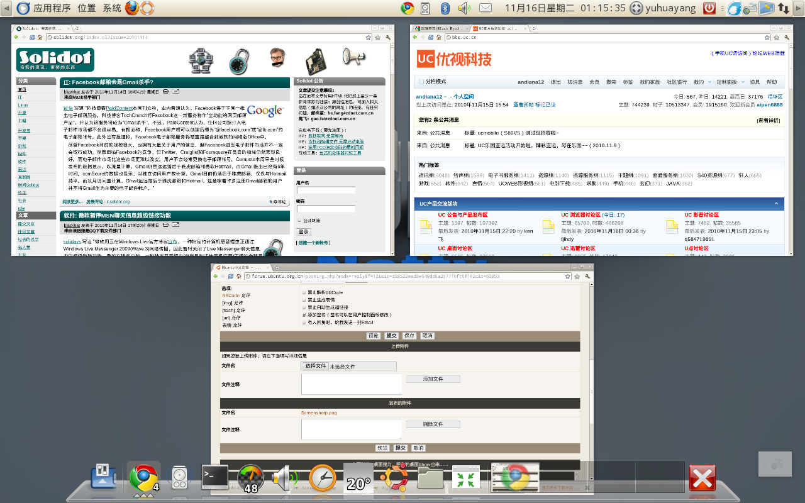Viewport: 805px width, 503px height.
Task: Select the Solidot browser tab
Action: pos(41,28)
